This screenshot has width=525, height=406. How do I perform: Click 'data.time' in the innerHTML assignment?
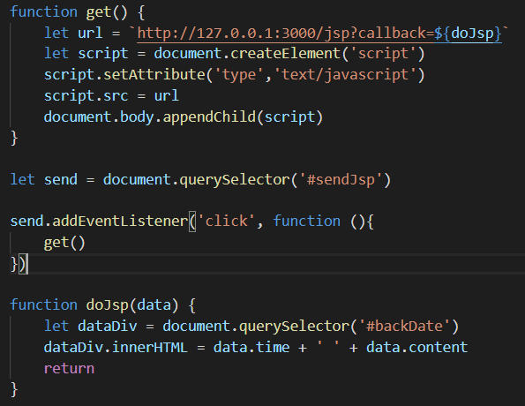(x=251, y=348)
